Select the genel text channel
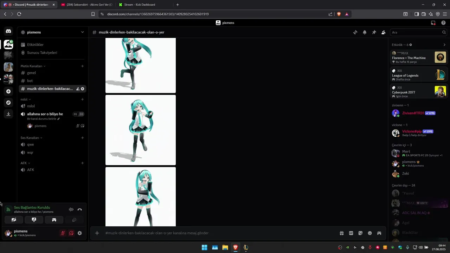Image resolution: width=450 pixels, height=253 pixels. (x=52, y=73)
